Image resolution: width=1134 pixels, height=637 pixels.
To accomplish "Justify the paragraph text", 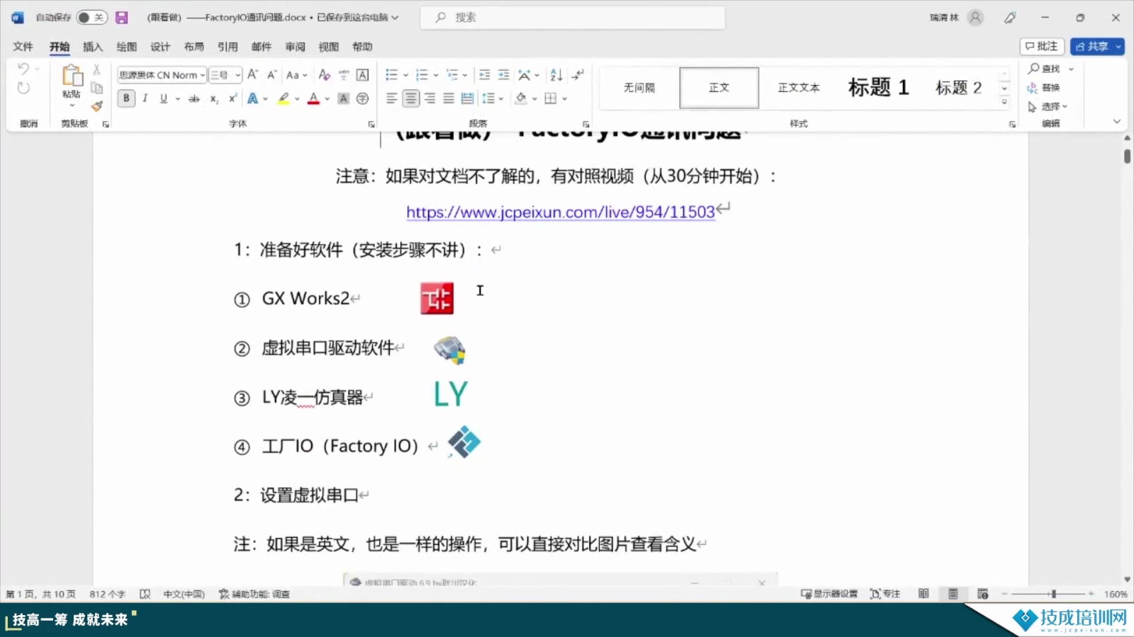I will click(x=449, y=98).
